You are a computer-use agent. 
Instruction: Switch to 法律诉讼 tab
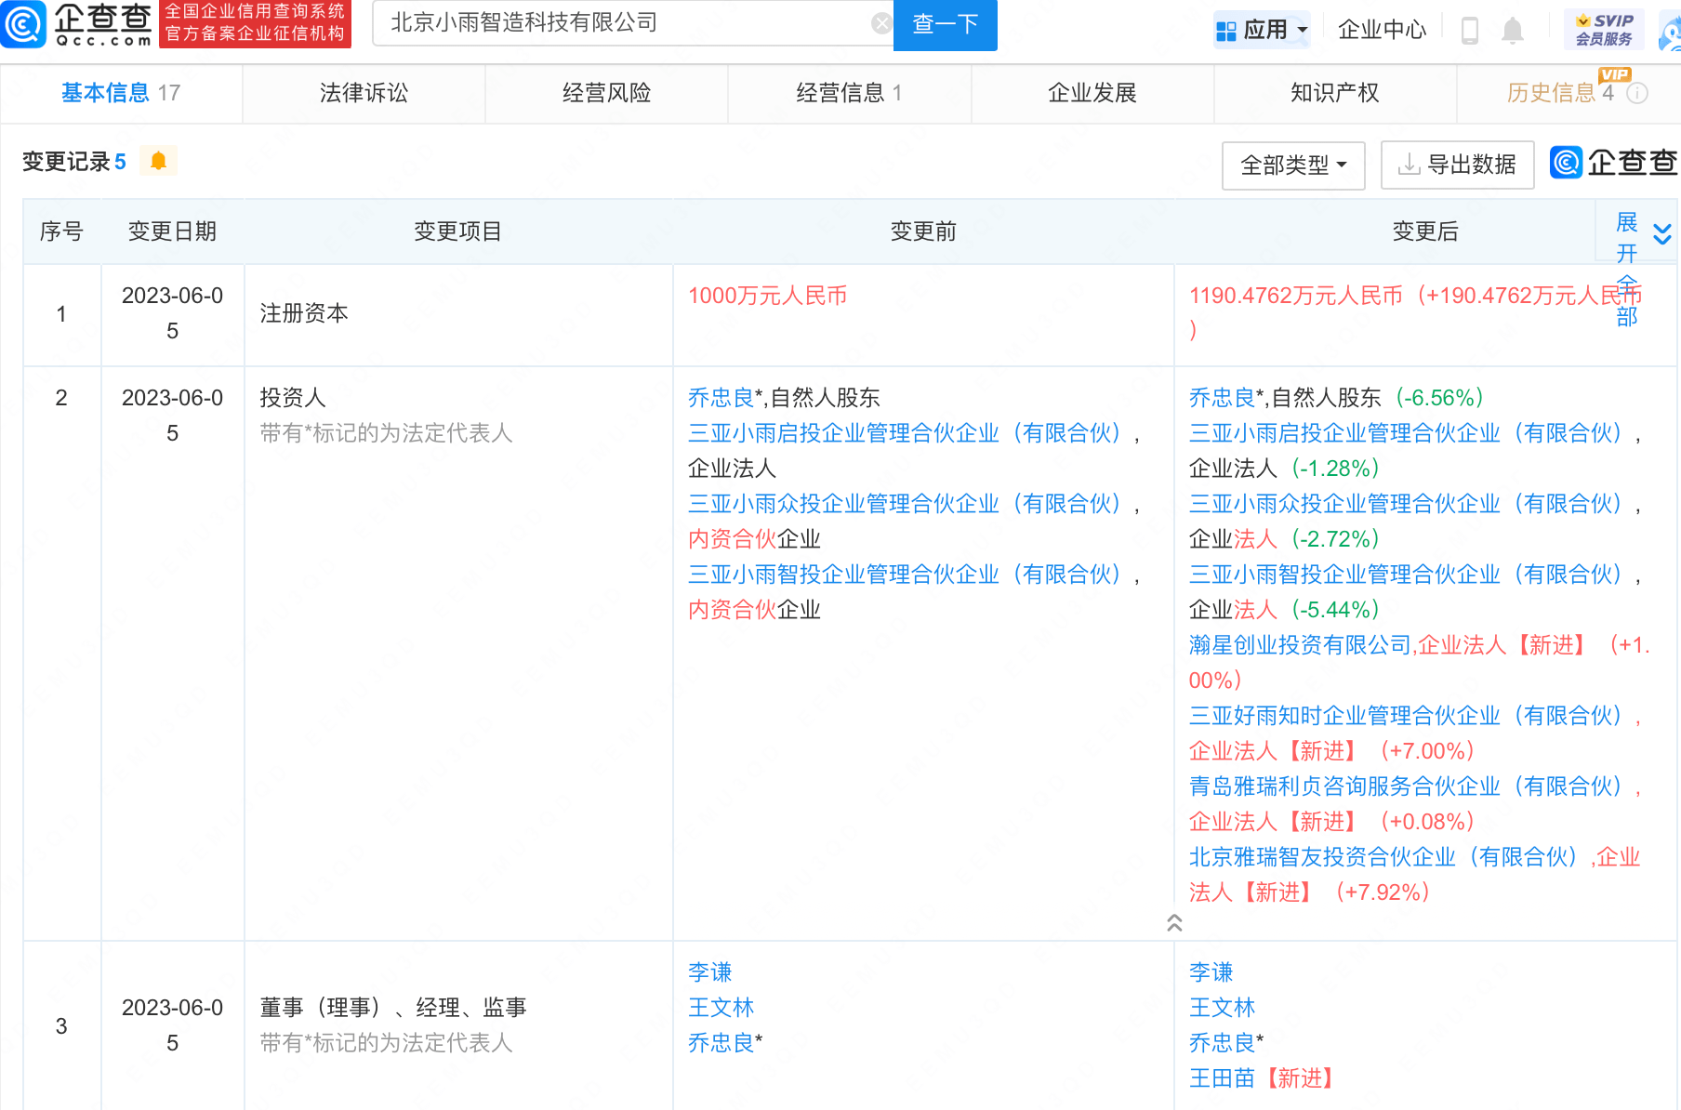(x=364, y=93)
